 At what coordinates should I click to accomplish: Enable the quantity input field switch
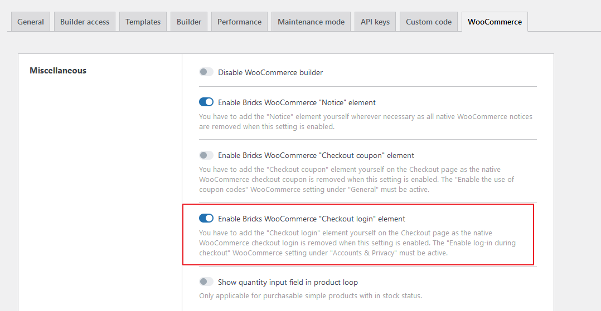206,282
